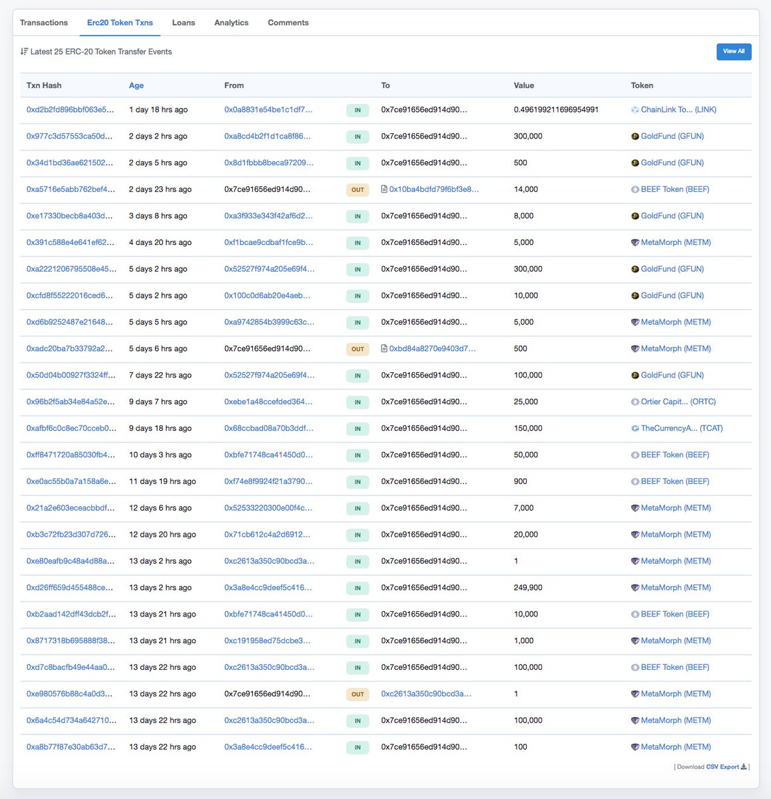The height and width of the screenshot is (799, 771).
Task: Switch to the Comments tab
Action: pos(288,23)
